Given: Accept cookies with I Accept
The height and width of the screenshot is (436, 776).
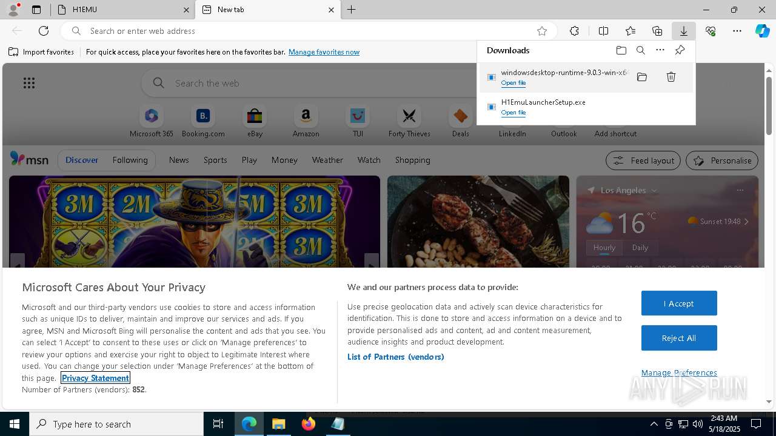Looking at the screenshot, I should tap(679, 303).
